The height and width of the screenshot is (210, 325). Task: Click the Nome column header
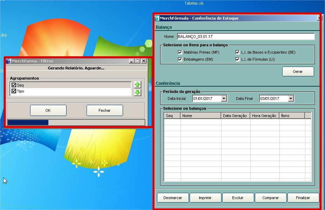(201, 116)
